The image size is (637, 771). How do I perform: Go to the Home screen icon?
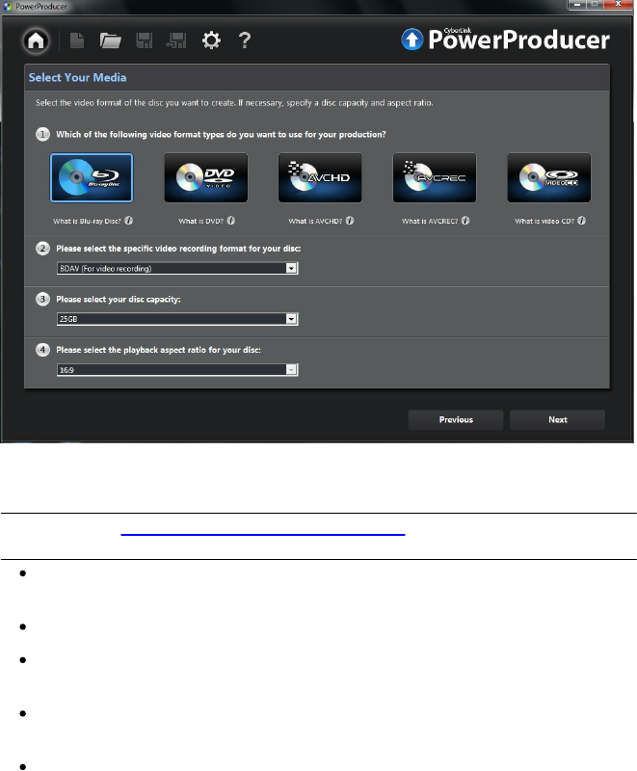[36, 40]
